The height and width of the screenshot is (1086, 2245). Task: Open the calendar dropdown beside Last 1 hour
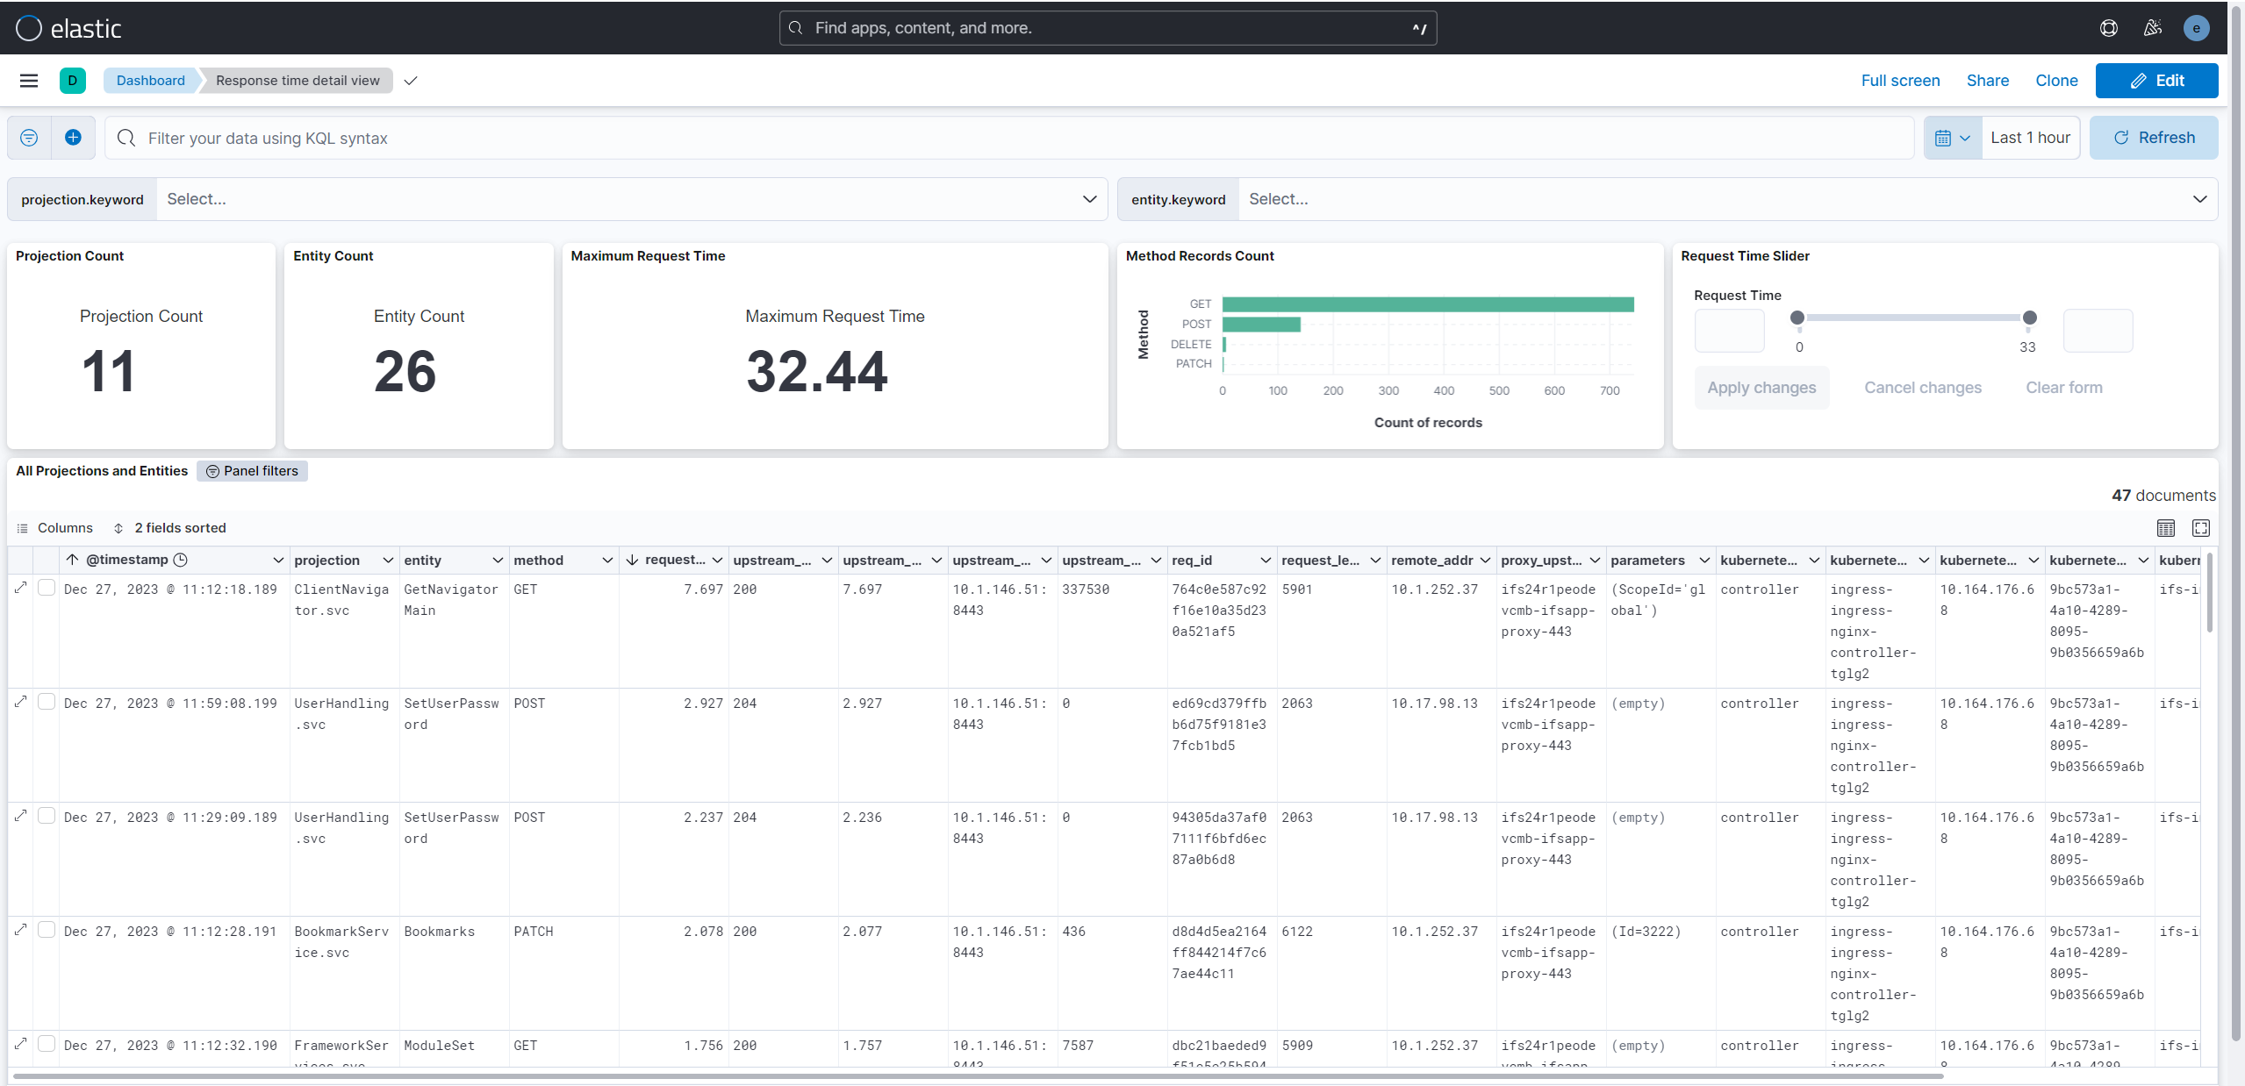coord(1952,137)
